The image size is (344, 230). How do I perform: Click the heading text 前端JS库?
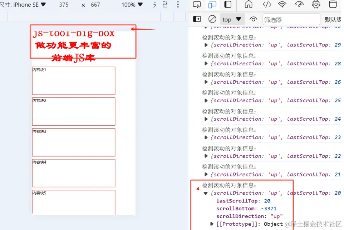tap(73, 58)
